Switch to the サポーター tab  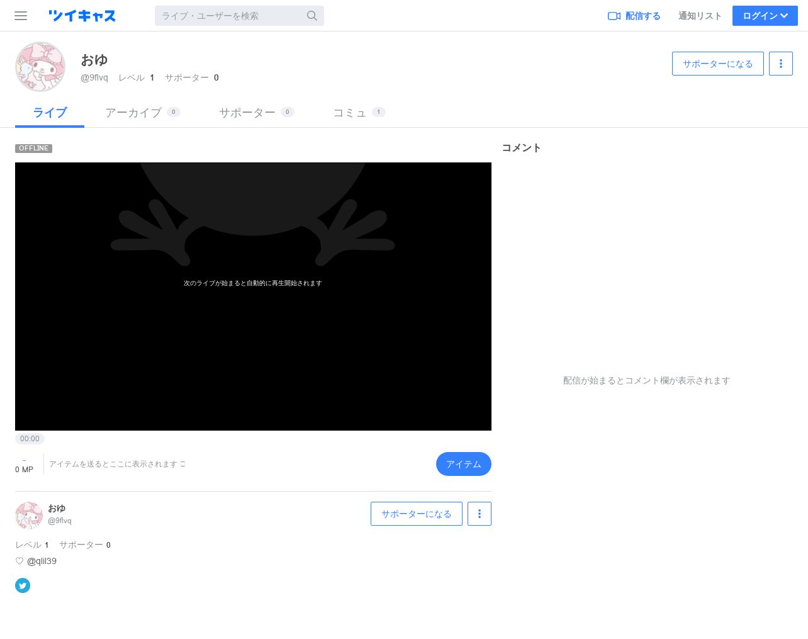pos(257,113)
